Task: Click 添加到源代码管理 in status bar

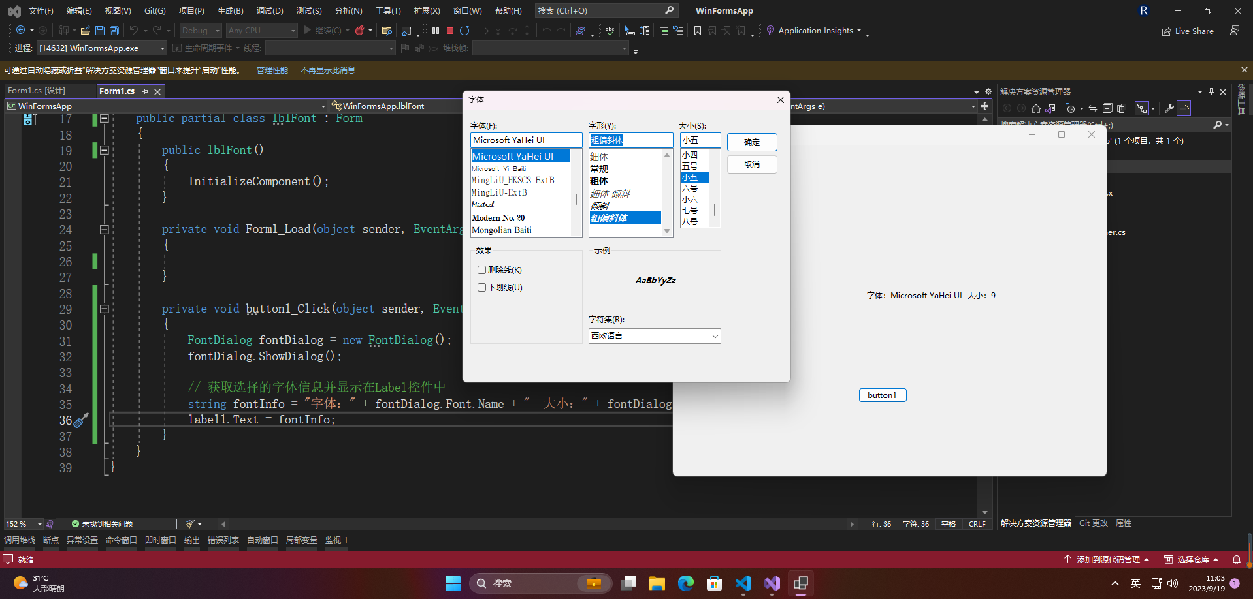Action: click(1108, 560)
